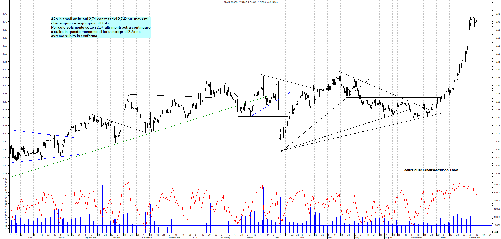Viewport: 501px width, 239px height.
Task: Click the COPYRIGHT@ LABORSADEIPICCOLI.COM label
Action: (x=431, y=170)
